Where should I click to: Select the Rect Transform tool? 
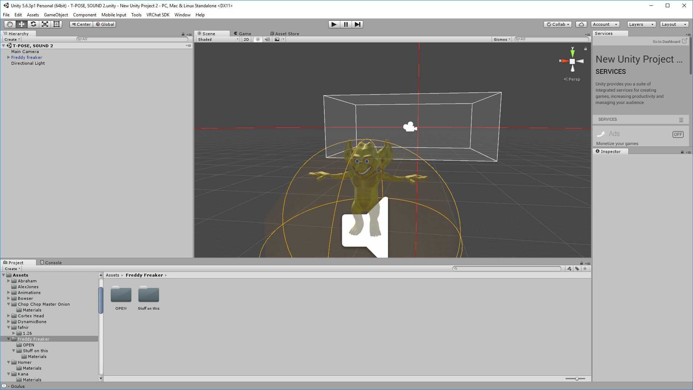pos(56,24)
